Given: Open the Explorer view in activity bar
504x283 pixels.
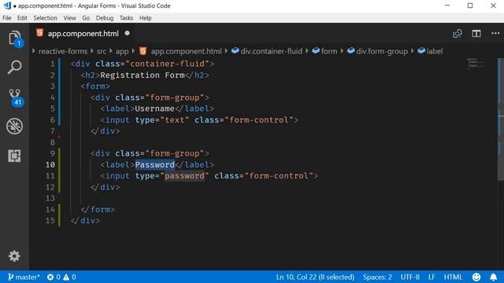Looking at the screenshot, I should [15, 39].
